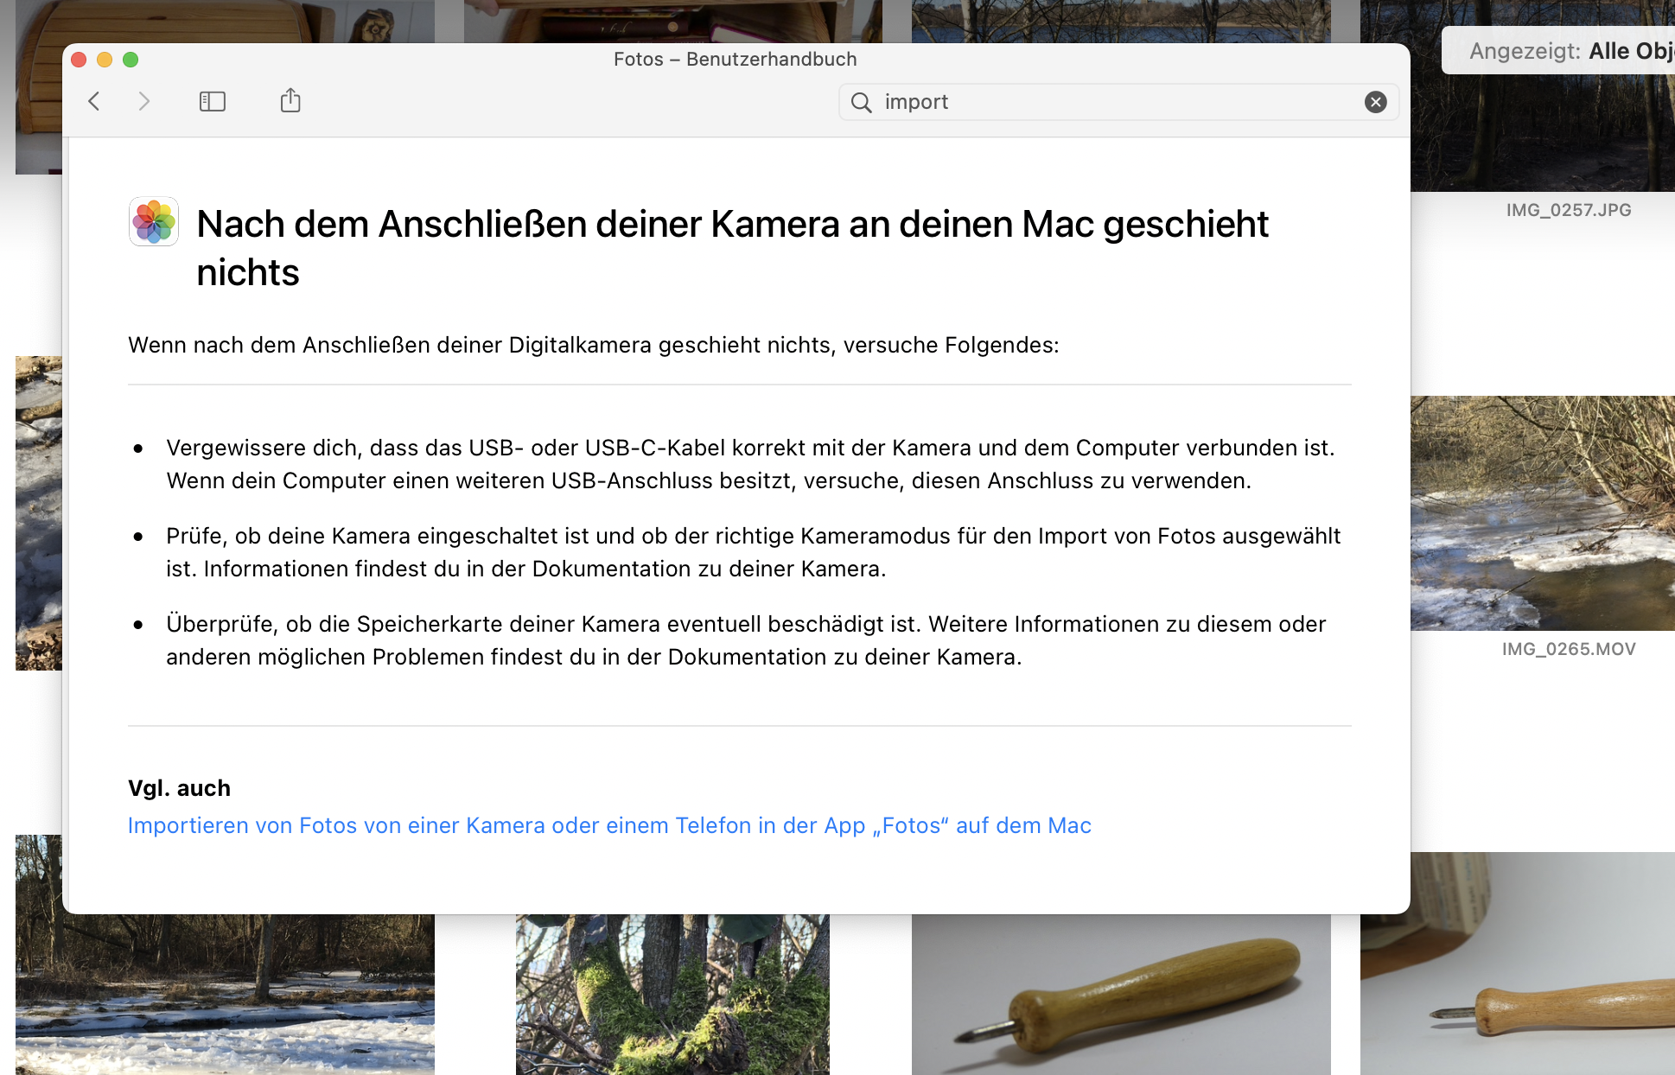Open the share menu icon
The height and width of the screenshot is (1075, 1675).
point(290,101)
